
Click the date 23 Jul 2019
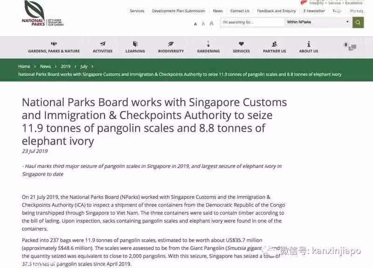coord(35,151)
